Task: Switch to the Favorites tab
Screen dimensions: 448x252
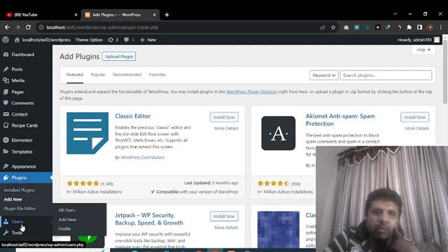Action: [157, 75]
